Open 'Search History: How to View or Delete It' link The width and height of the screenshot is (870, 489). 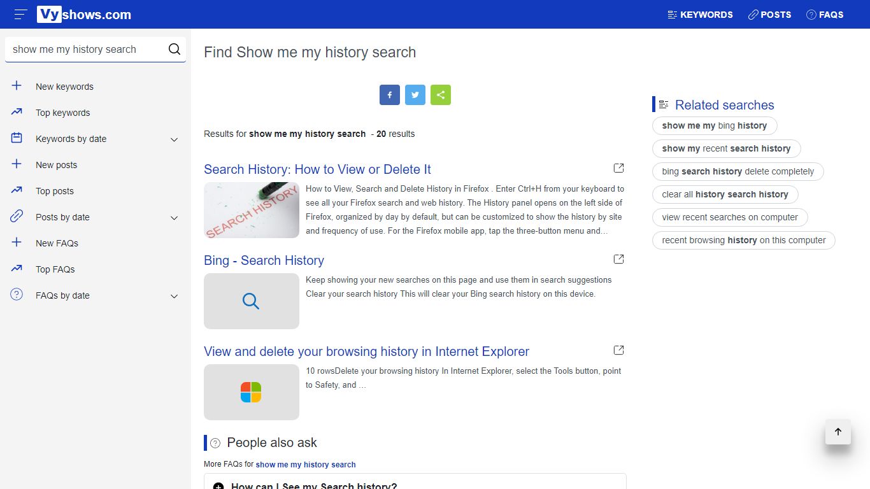coord(317,169)
